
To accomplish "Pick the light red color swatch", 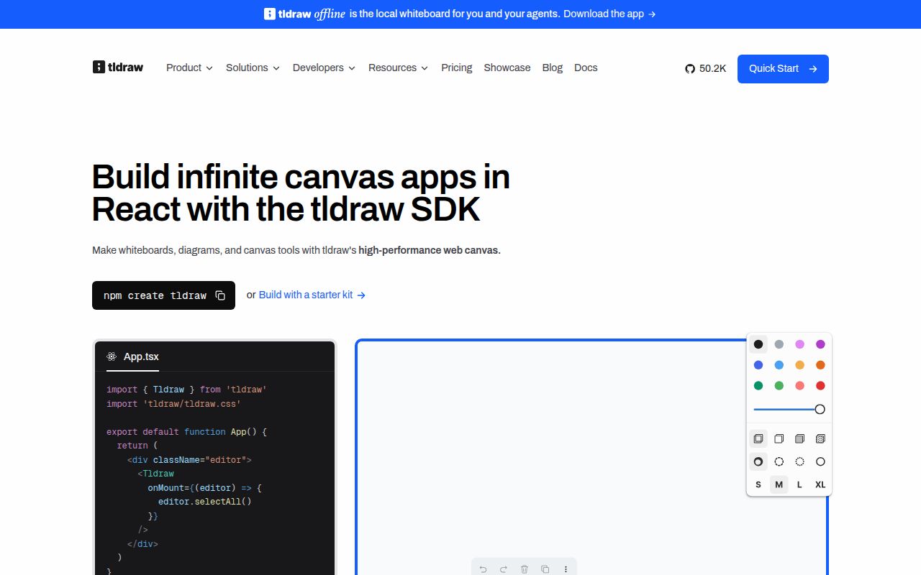I will (799, 386).
